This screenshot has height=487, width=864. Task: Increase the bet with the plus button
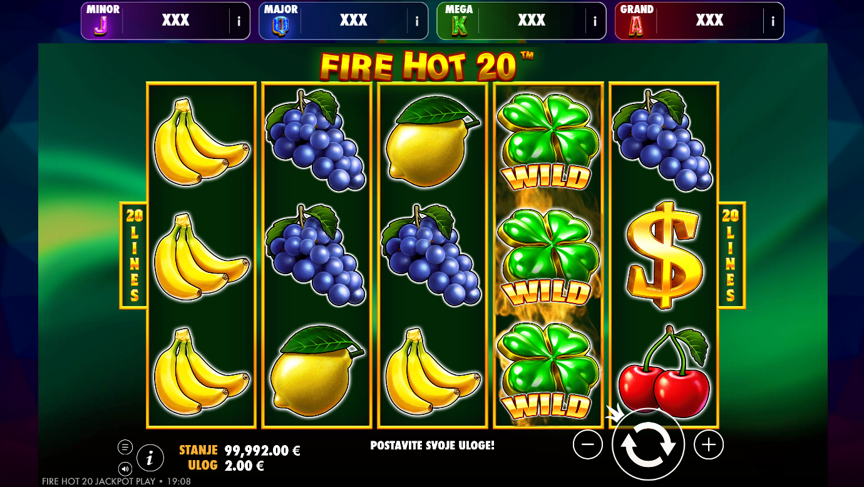(x=709, y=445)
